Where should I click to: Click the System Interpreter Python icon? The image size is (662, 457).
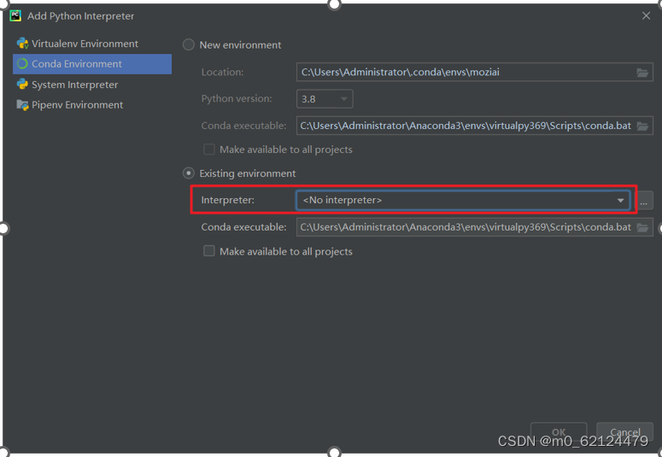tap(22, 85)
